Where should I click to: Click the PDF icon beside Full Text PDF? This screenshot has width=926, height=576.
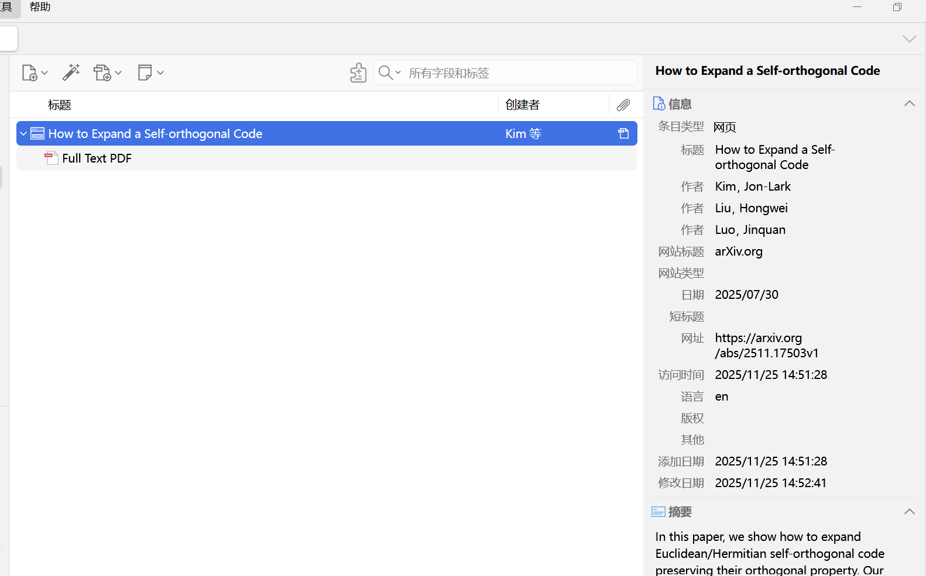point(52,158)
